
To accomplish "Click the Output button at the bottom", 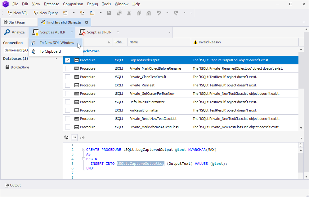I will 13,185.
